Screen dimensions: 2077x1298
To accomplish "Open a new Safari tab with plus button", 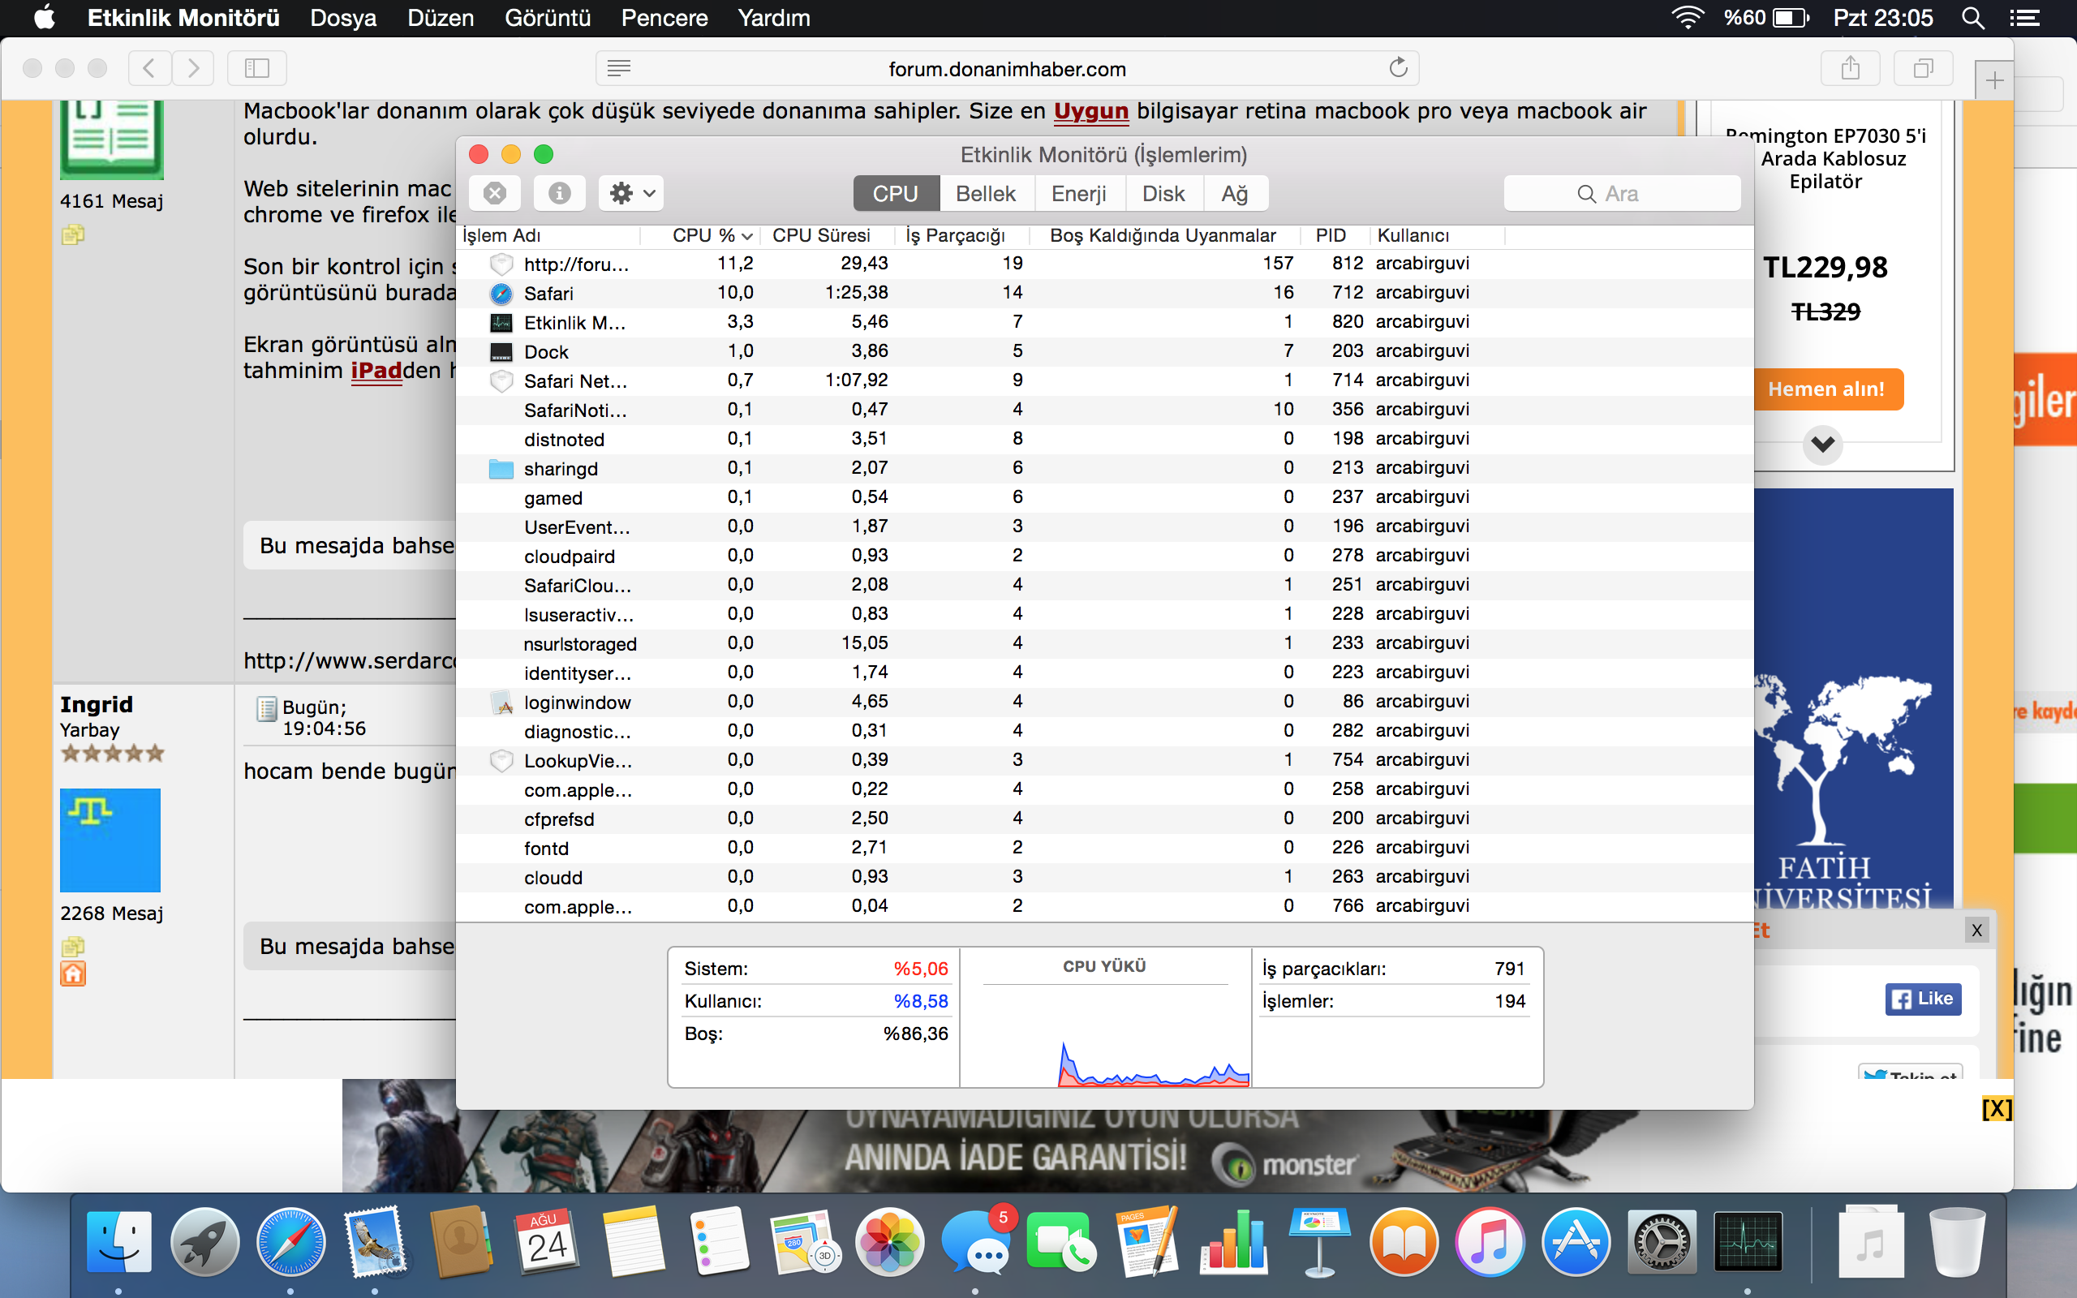I will (1994, 80).
